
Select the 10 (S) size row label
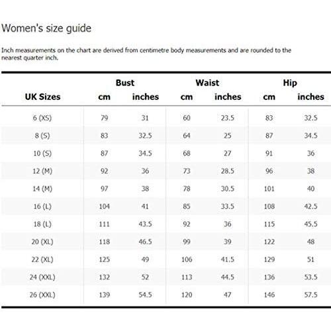42,153
